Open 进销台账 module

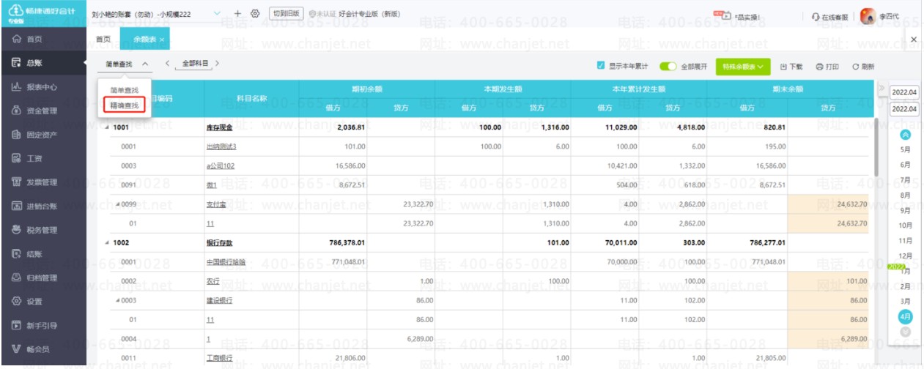click(x=44, y=206)
